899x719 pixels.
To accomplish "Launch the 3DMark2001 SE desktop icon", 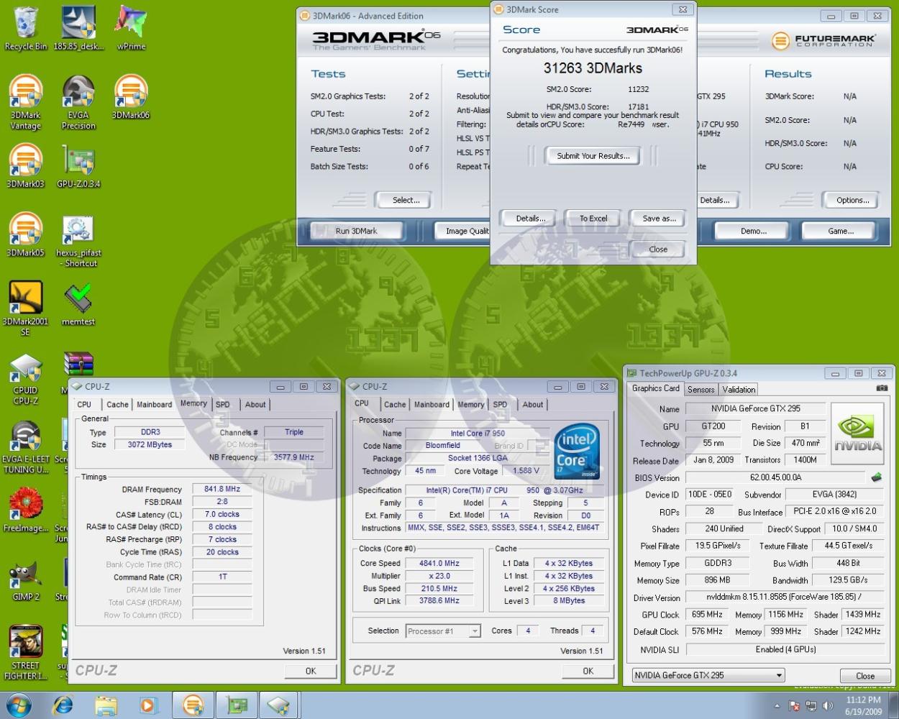I will point(26,308).
